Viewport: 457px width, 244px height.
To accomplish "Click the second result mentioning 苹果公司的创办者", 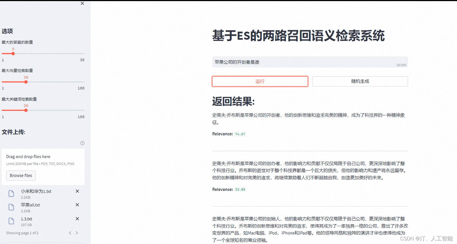I will [310, 170].
